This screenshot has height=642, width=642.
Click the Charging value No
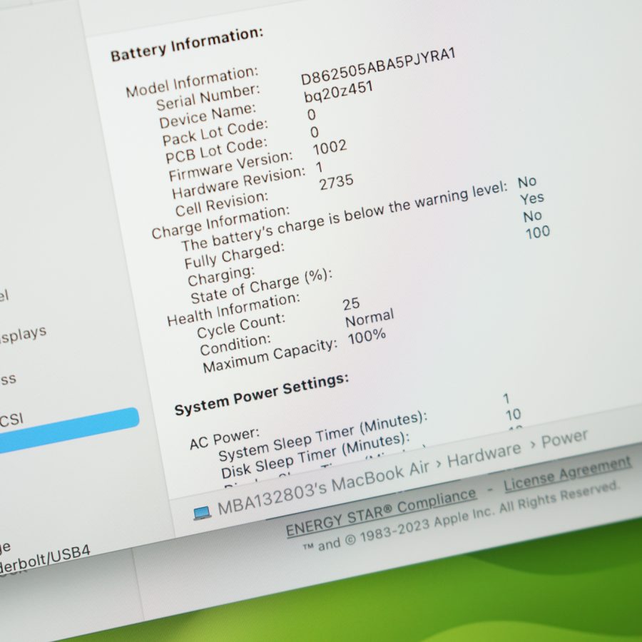coord(533,216)
